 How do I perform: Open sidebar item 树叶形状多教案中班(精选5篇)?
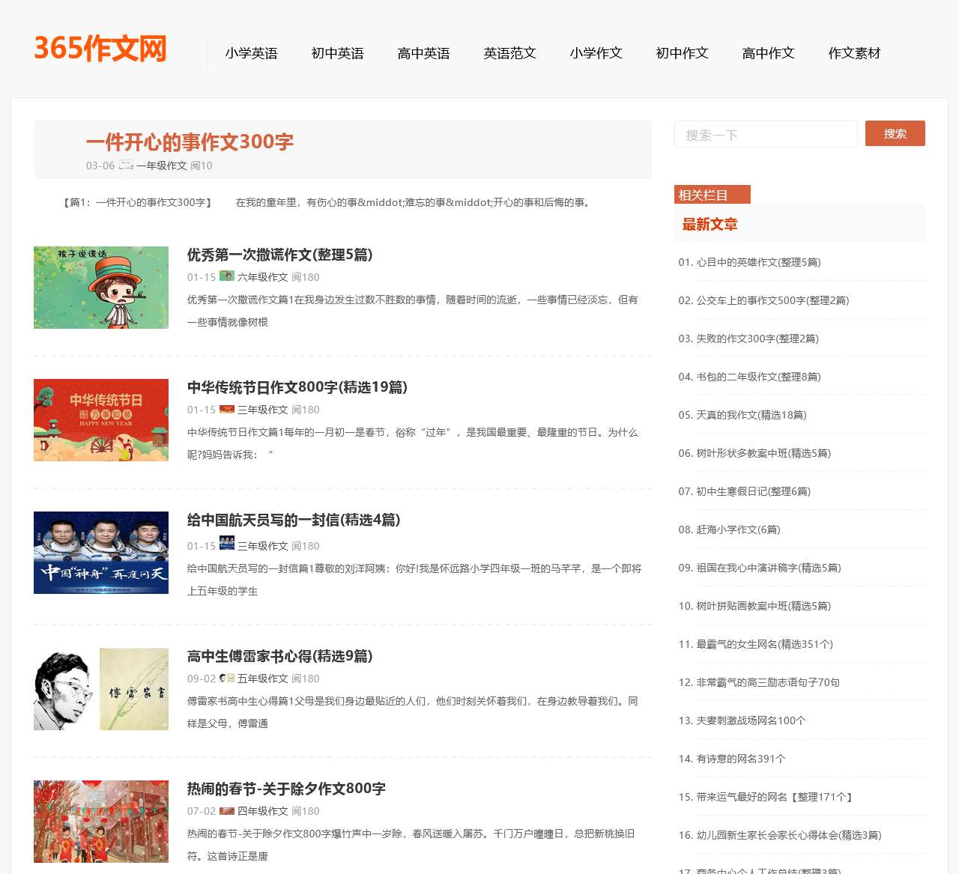pyautogui.click(x=763, y=453)
